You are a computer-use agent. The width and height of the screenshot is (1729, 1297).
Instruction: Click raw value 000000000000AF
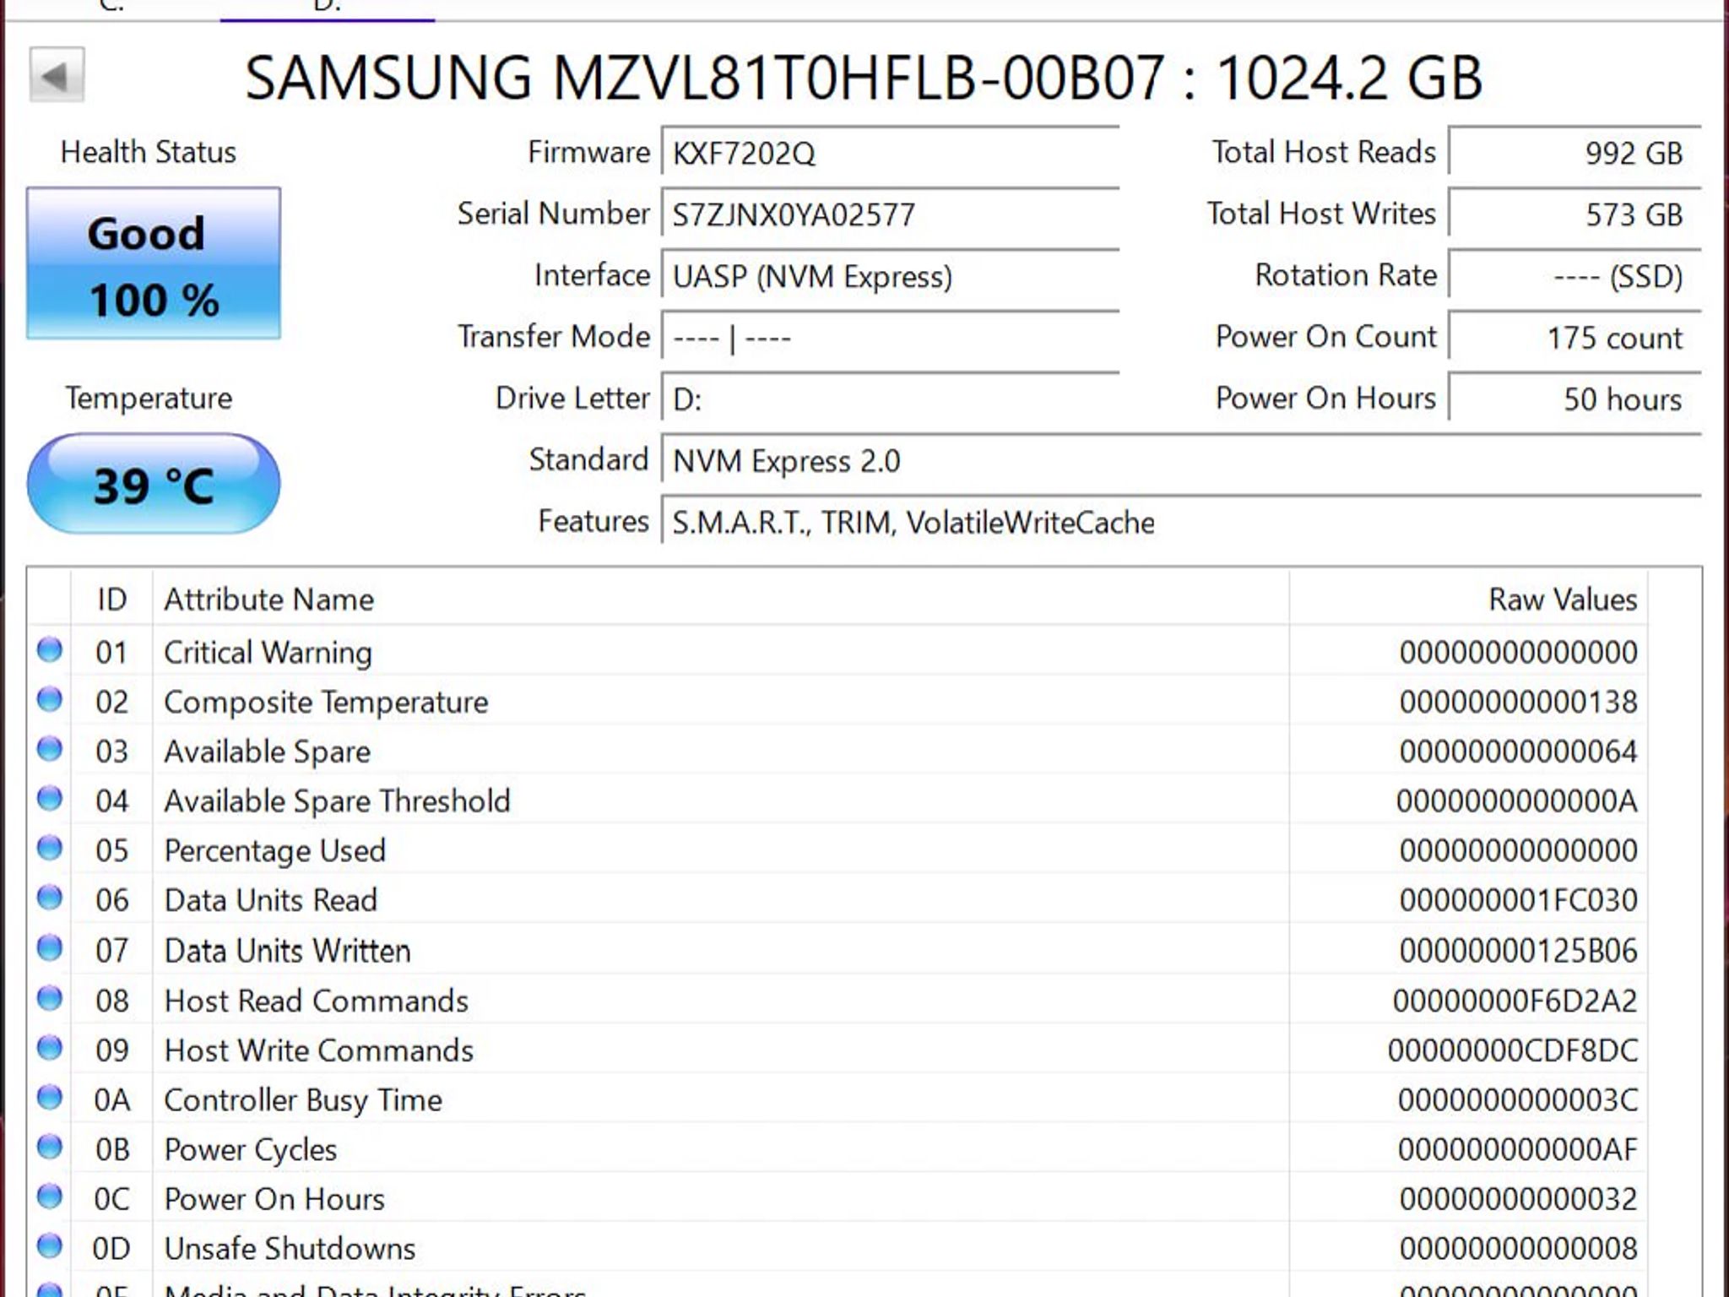[1518, 1149]
